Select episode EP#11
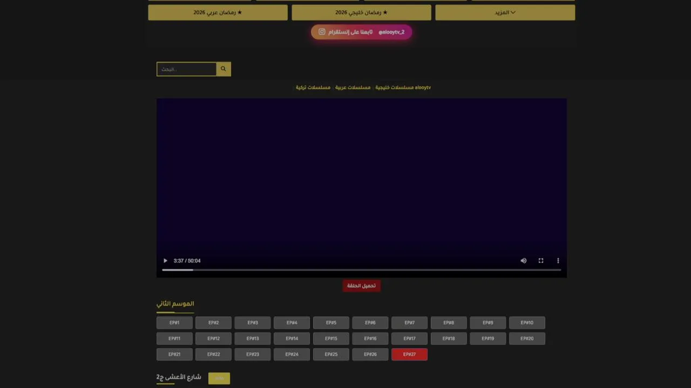The width and height of the screenshot is (691, 388). [174, 338]
